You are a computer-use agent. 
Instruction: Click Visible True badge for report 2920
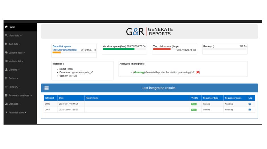pyautogui.click(x=194, y=104)
